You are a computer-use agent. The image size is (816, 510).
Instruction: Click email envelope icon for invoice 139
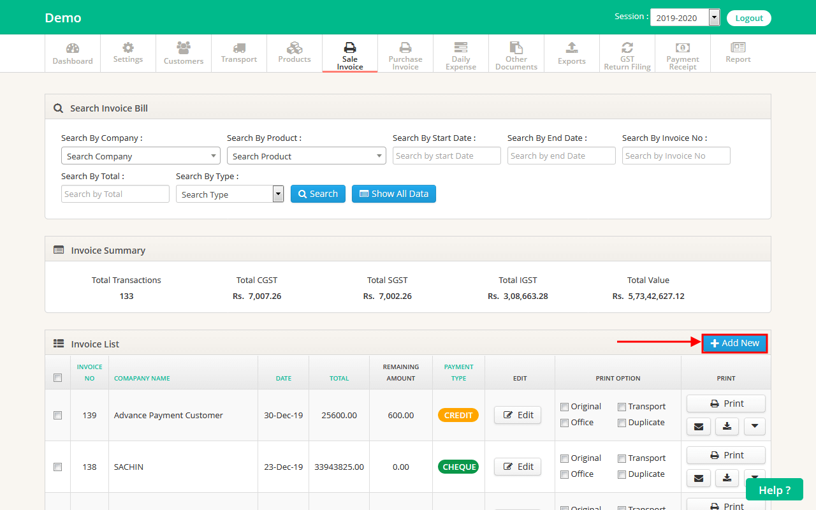(x=698, y=426)
